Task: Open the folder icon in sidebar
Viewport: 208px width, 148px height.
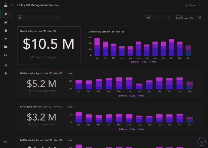Action: (6, 47)
